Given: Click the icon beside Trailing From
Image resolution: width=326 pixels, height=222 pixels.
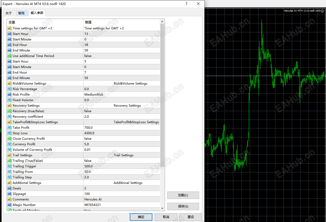Looking at the screenshot, I should (9, 172).
